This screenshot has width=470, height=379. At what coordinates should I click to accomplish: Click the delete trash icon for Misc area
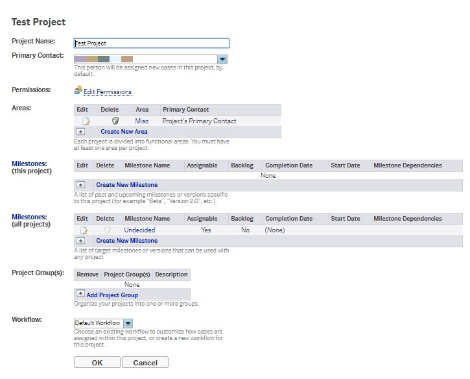pyautogui.click(x=115, y=121)
